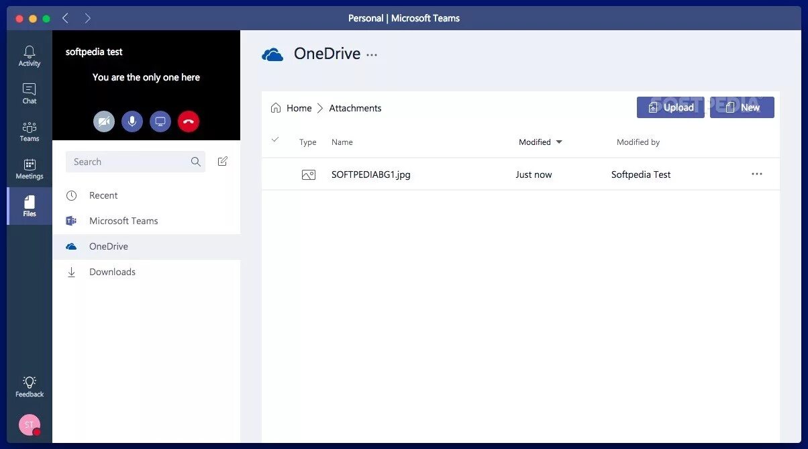This screenshot has width=808, height=449.
Task: Open the Activity bell icon
Action: tap(30, 56)
